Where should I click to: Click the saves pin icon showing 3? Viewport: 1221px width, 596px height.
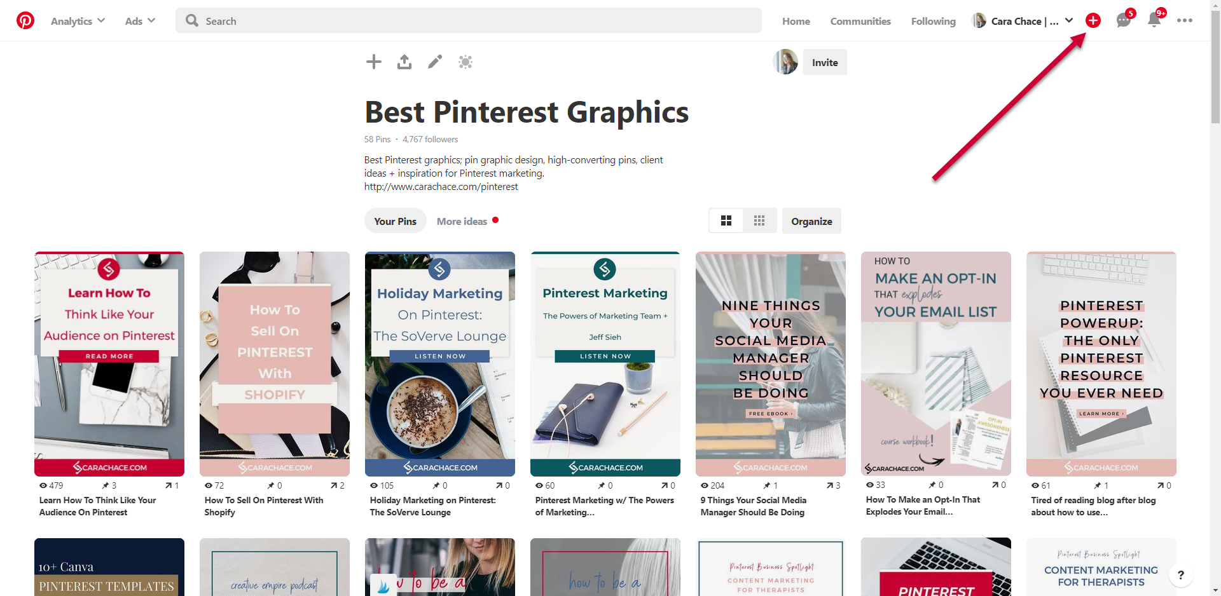pyautogui.click(x=106, y=485)
